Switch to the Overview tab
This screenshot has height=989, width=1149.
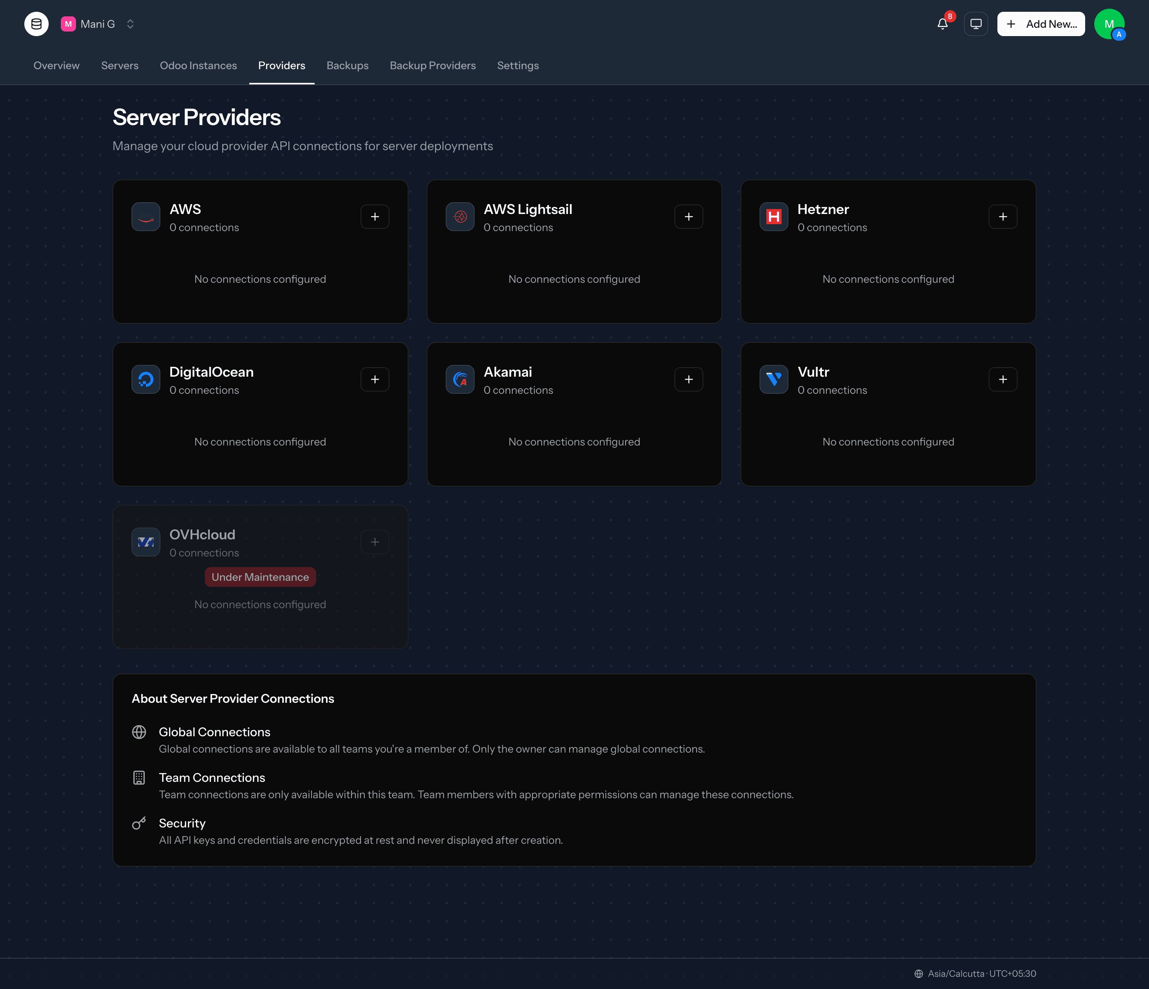pyautogui.click(x=57, y=65)
